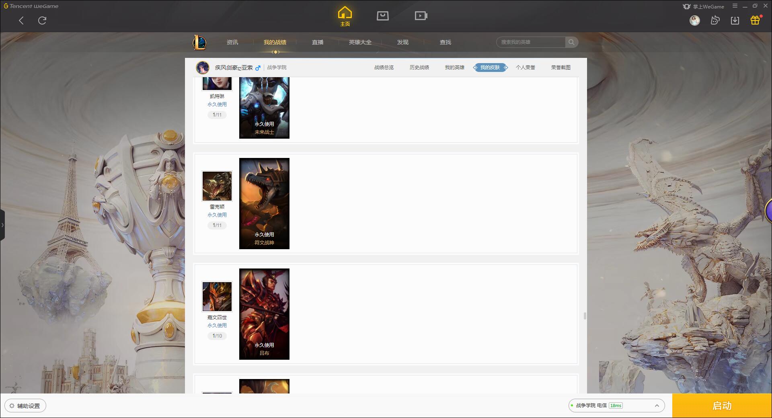Screen dimensions: 772x418
Task: Click 永久使用 label under 雷克顿 name
Action: (x=217, y=215)
